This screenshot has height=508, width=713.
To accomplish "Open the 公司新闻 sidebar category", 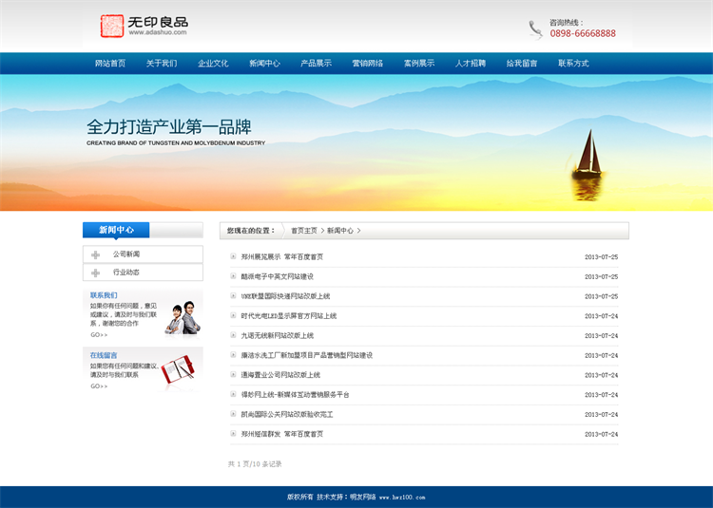I will (143, 254).
